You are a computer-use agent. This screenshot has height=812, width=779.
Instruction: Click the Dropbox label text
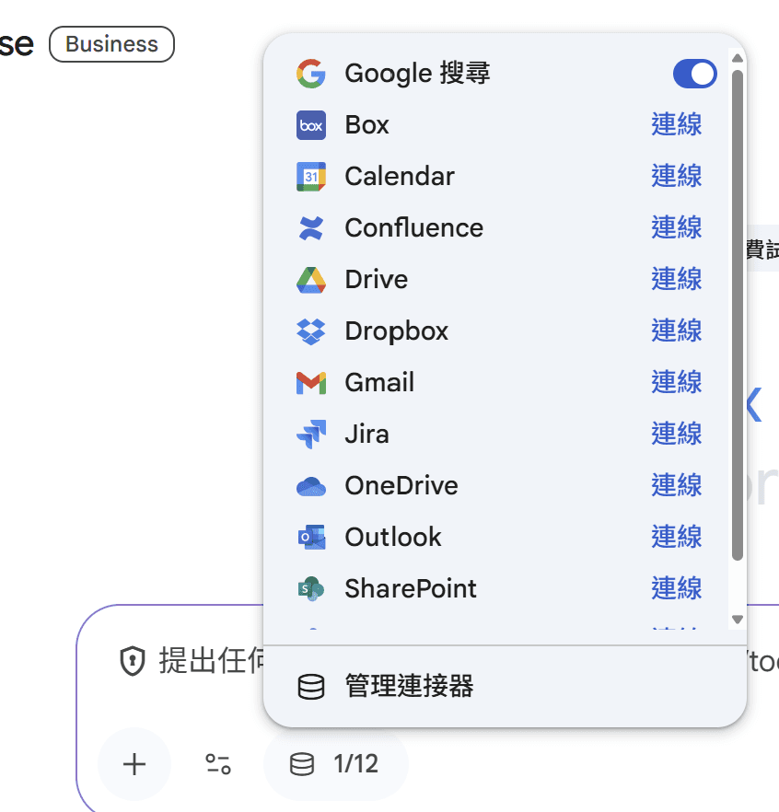(397, 331)
